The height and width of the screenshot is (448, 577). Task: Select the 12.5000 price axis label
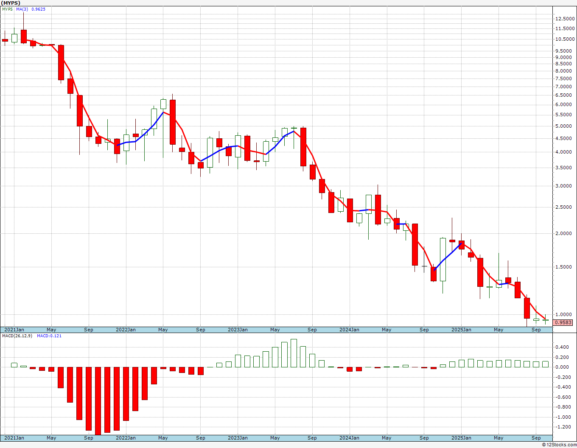[x=565, y=19]
